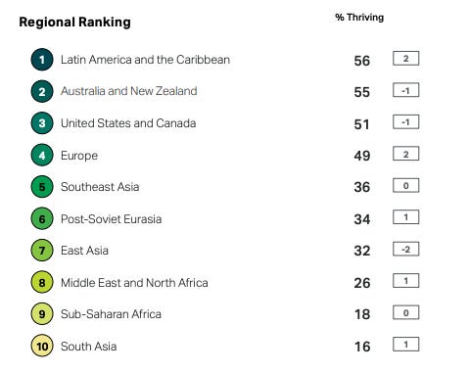Viewport: 470px width, 373px height.
Task: Select the rank 10 pale yellow badge
Action: click(42, 346)
